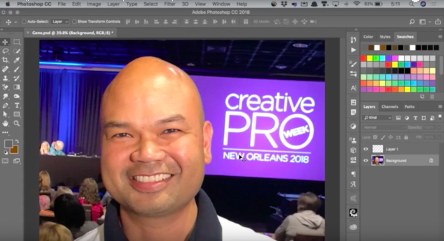Select the Horizontal Type tool
This screenshot has width=444, height=241.
point(17,105)
